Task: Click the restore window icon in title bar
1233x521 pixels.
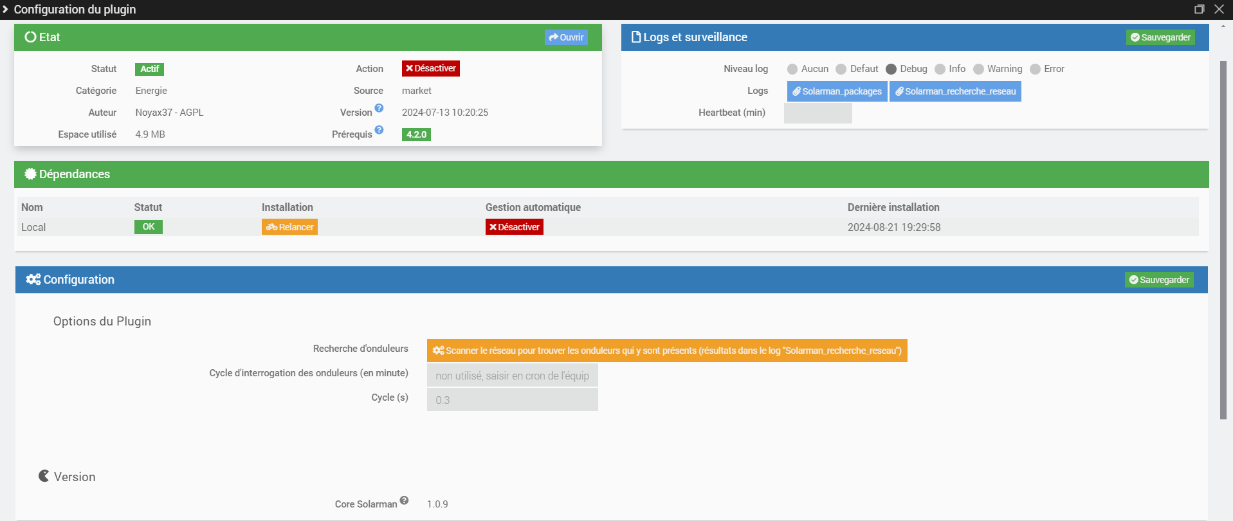Action: (x=1200, y=9)
